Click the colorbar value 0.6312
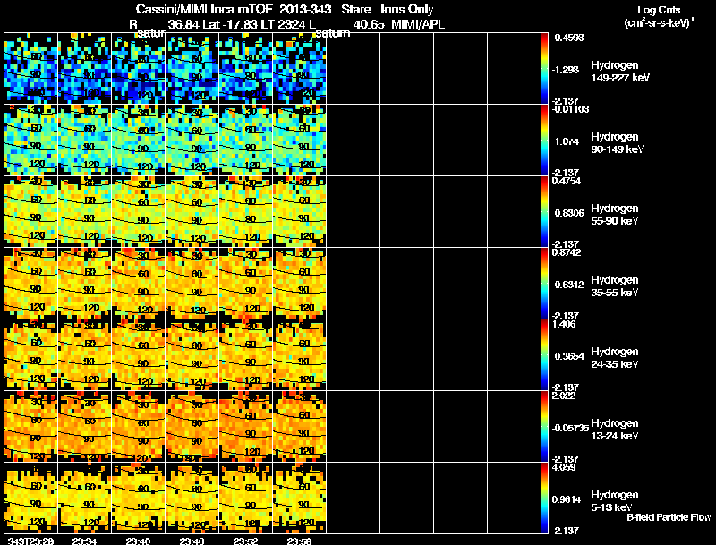The height and width of the screenshot is (545, 716). (569, 285)
